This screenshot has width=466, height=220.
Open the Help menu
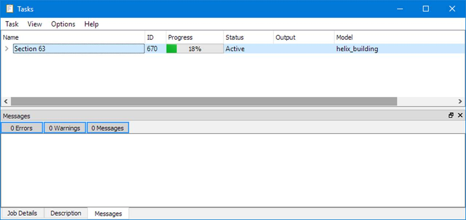tap(91, 24)
